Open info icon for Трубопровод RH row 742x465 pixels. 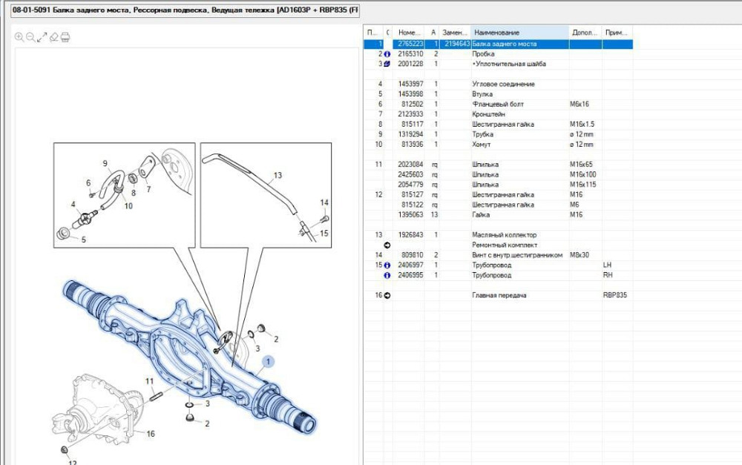pos(387,275)
